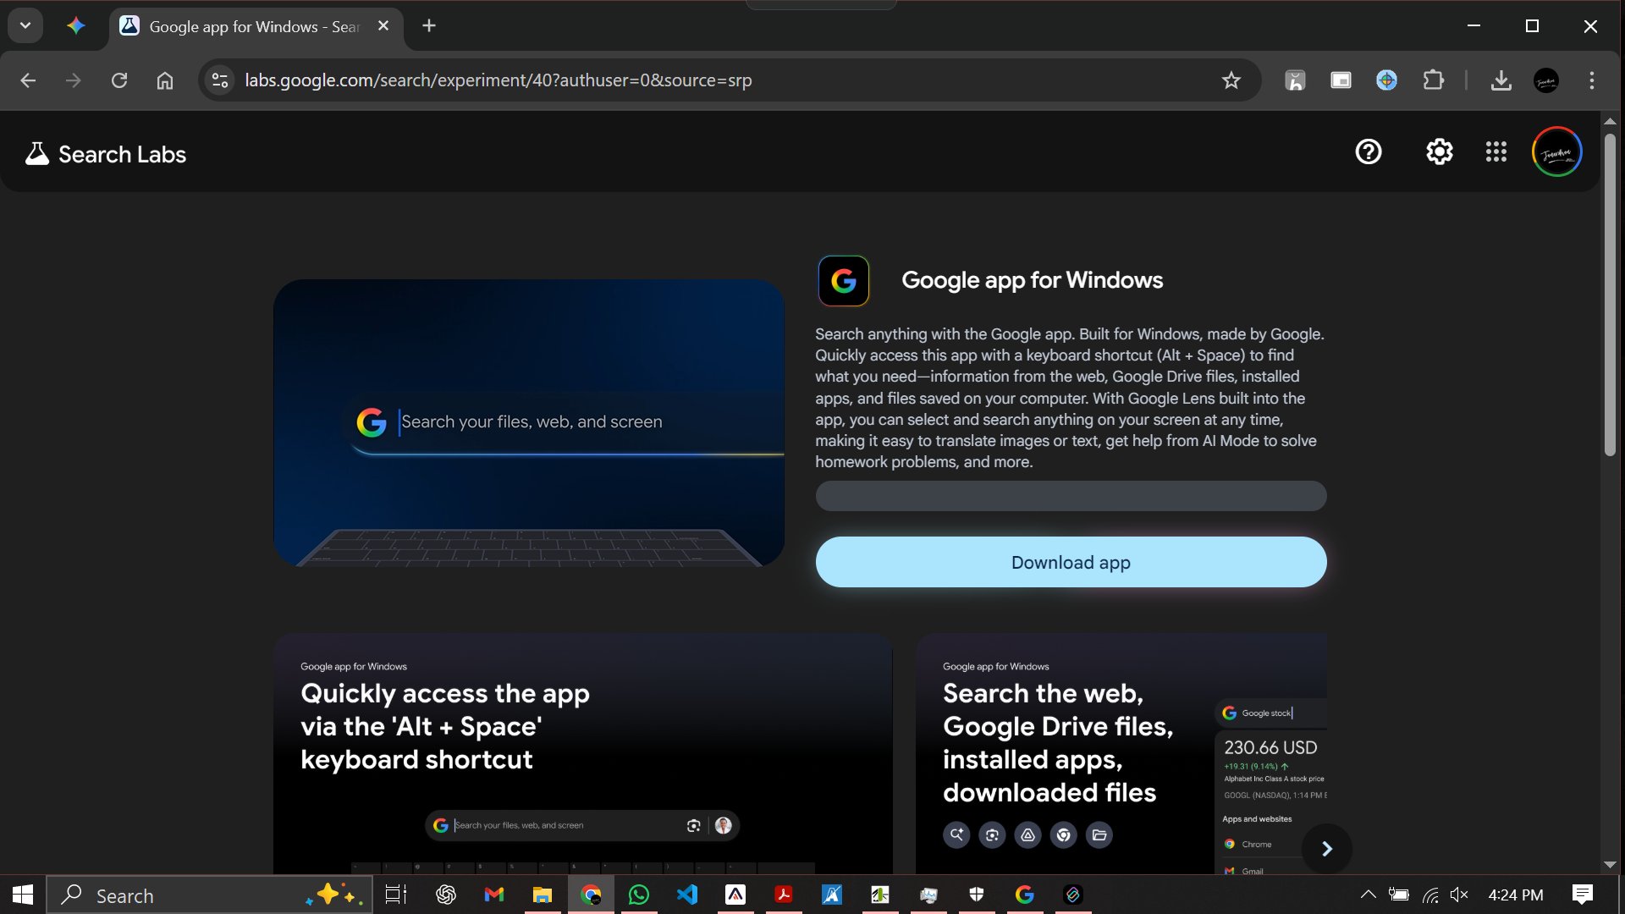Click the Search Labs logo link
The width and height of the screenshot is (1625, 914).
coord(106,154)
